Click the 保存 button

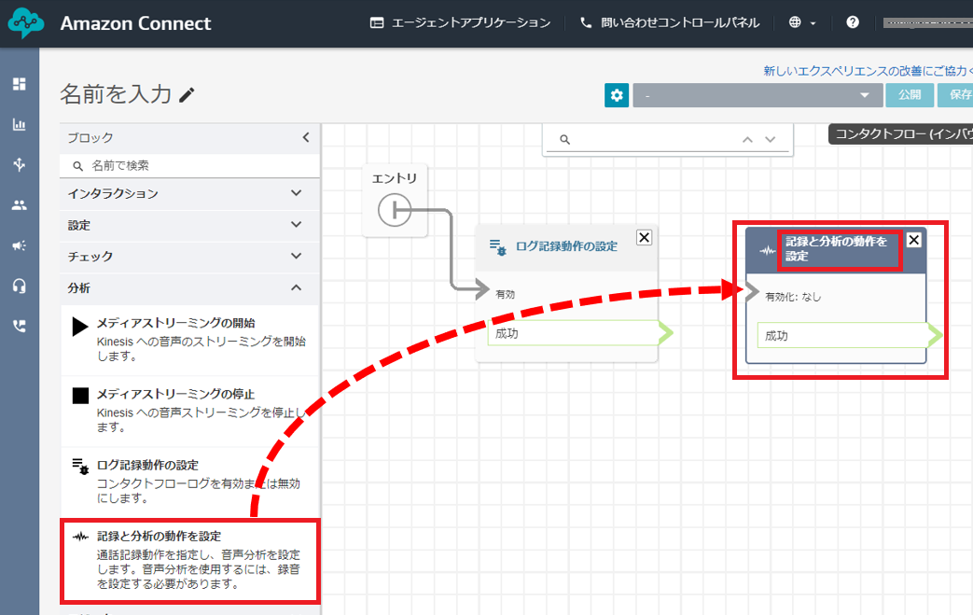point(955,95)
